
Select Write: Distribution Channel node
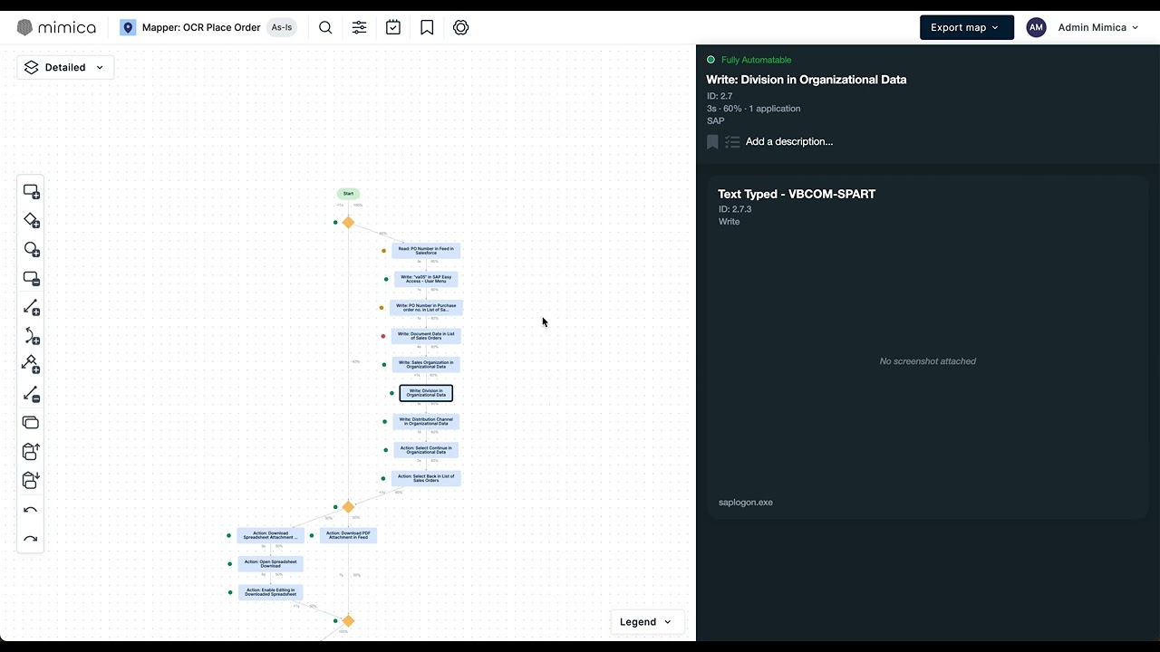426,421
